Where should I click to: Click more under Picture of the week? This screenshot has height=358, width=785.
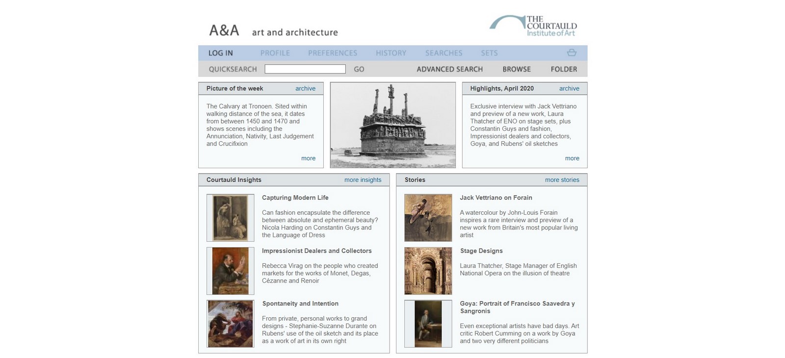pos(308,158)
